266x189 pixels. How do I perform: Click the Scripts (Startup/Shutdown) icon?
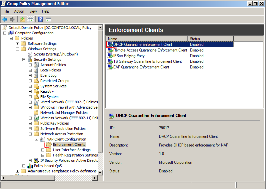click(x=30, y=54)
